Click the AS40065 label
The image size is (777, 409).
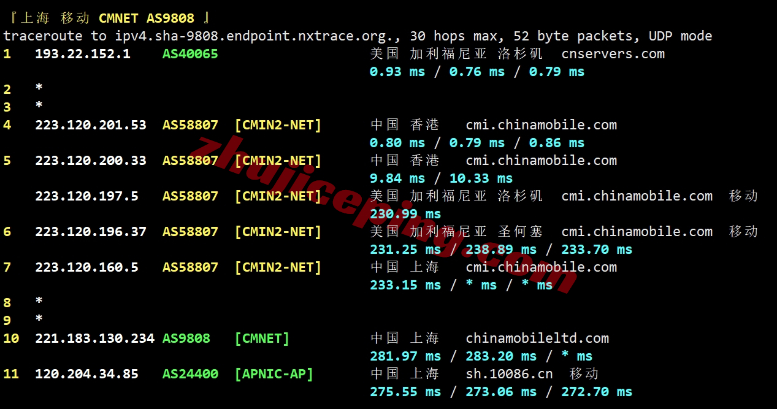(190, 54)
